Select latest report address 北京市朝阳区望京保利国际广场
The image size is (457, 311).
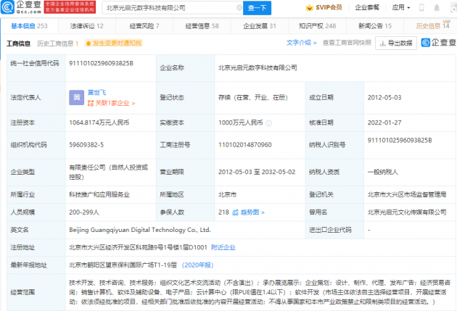[x=123, y=265]
